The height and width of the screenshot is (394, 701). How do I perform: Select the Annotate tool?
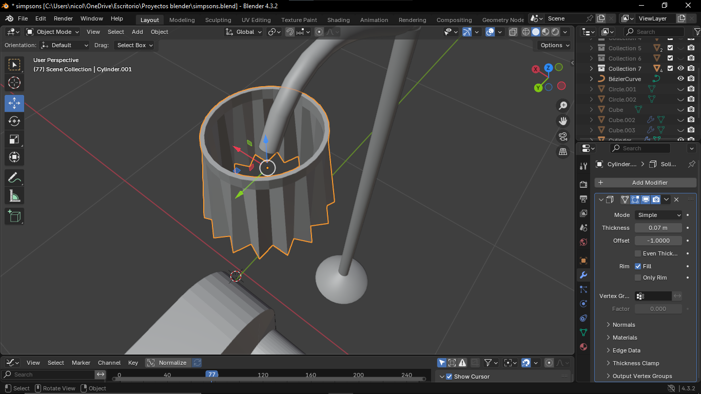pyautogui.click(x=14, y=178)
